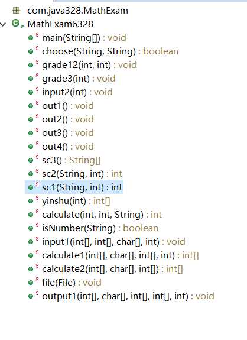Jump to out1() method

click(x=68, y=106)
